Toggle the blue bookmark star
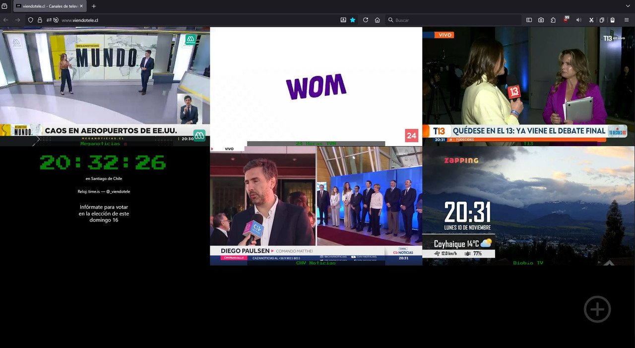The height and width of the screenshot is (348, 635). [x=353, y=20]
